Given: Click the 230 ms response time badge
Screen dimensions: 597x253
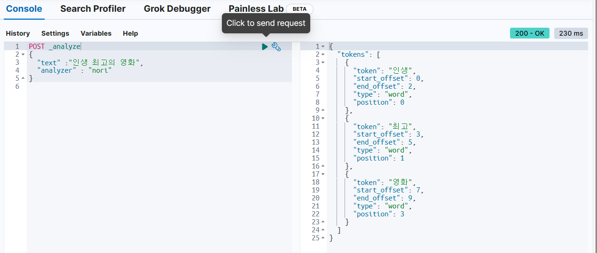Looking at the screenshot, I should pyautogui.click(x=571, y=33).
